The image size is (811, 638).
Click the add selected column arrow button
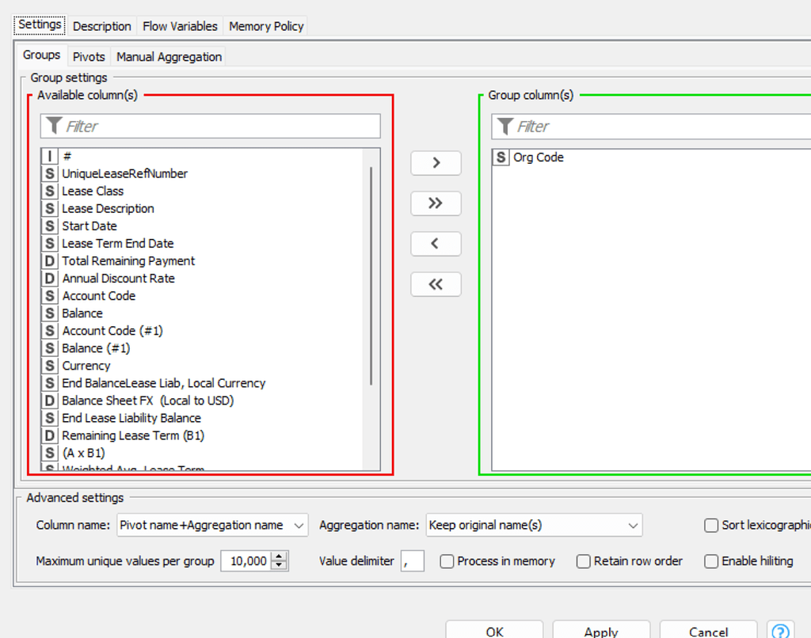tap(436, 162)
